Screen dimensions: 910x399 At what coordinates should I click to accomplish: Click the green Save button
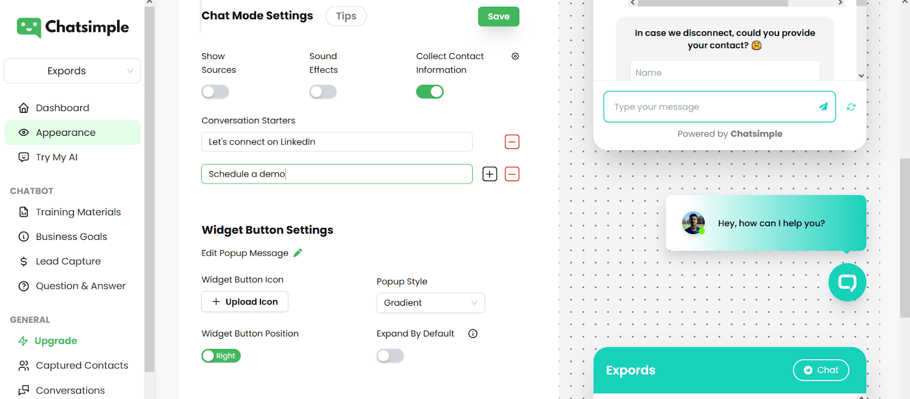pyautogui.click(x=498, y=16)
